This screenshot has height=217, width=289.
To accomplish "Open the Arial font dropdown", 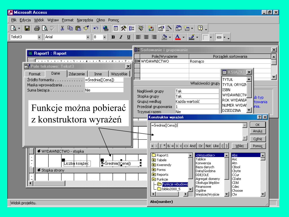I will pyautogui.click(x=88, y=37).
